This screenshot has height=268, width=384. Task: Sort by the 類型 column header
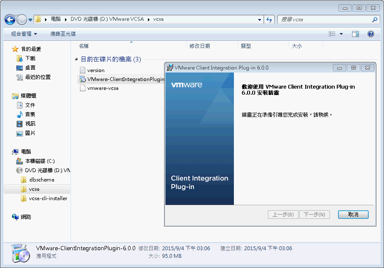tap(246, 46)
